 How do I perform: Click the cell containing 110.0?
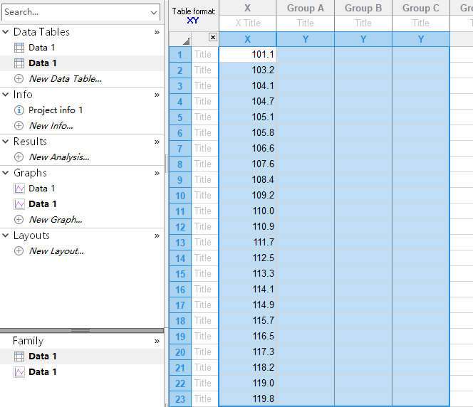click(247, 211)
